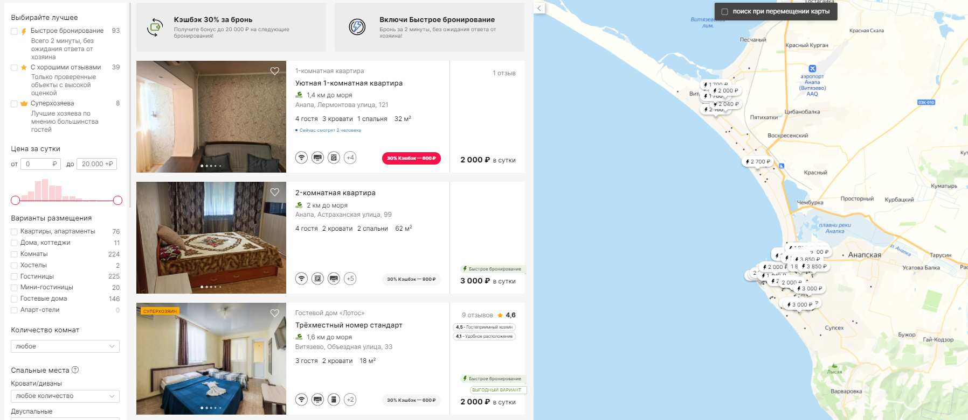Click the 2 040 ₽ map price marker

726,104
